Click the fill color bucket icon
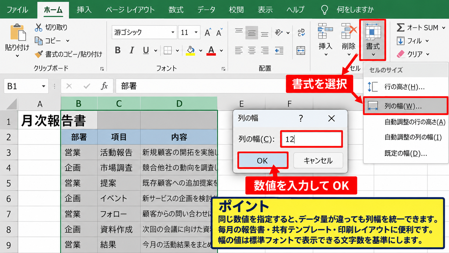Viewport: 449px width, 253px height. coord(190,50)
